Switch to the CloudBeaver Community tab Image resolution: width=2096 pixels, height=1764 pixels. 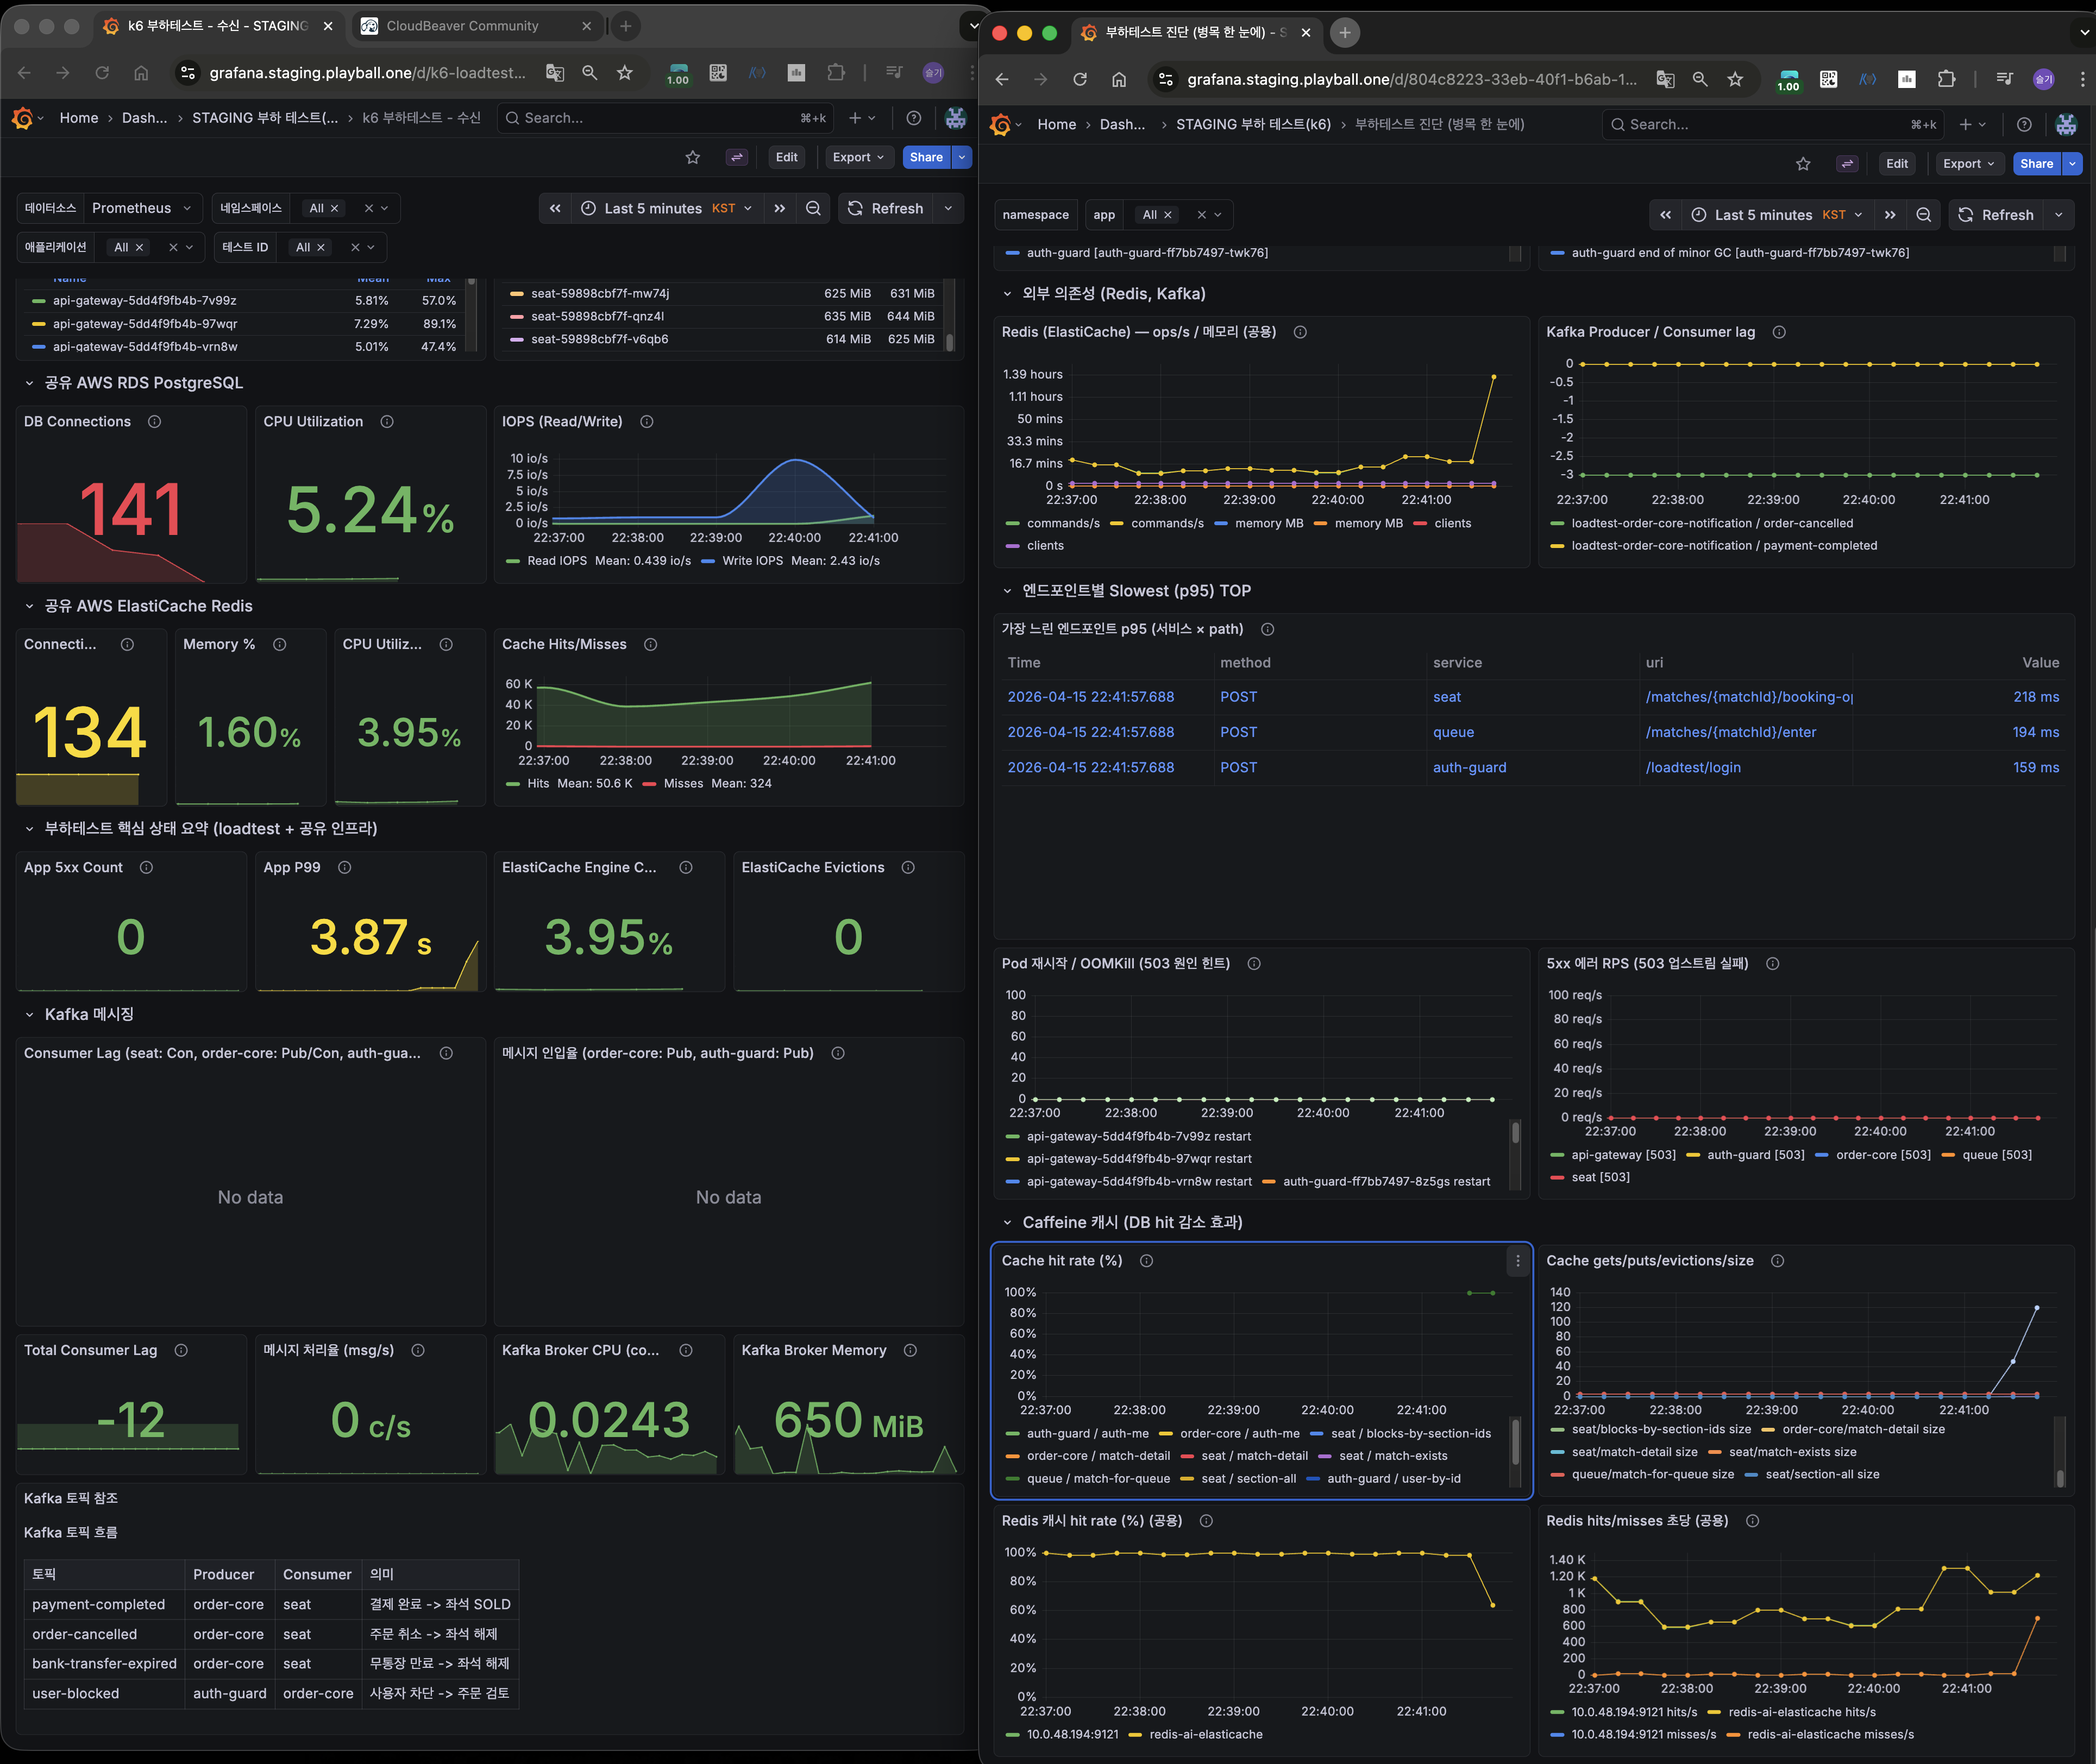462,26
